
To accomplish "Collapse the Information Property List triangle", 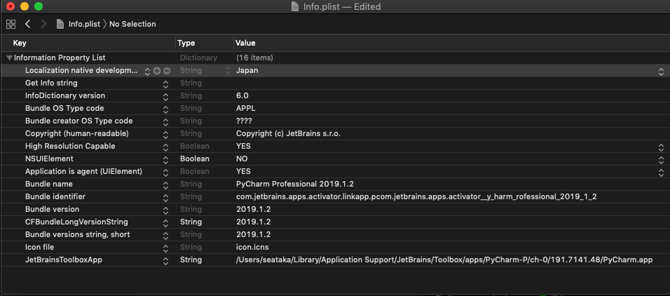I will coord(9,58).
